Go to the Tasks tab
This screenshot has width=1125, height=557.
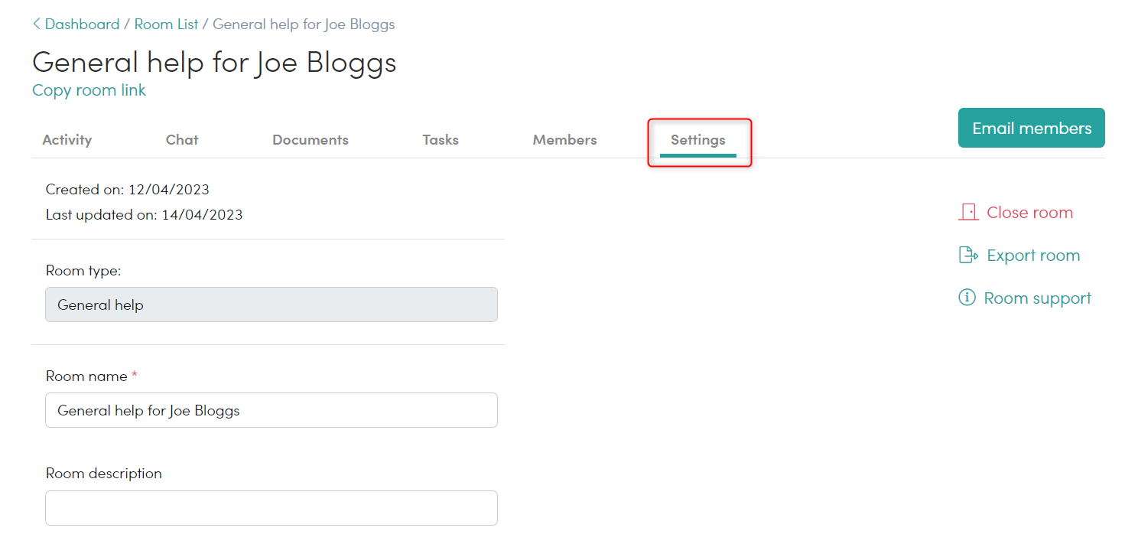(x=441, y=140)
